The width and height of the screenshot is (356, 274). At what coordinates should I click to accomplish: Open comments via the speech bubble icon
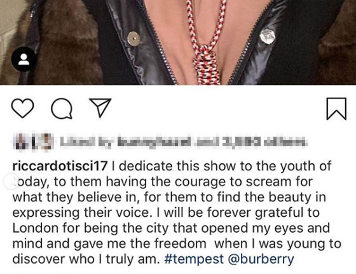pyautogui.click(x=62, y=108)
